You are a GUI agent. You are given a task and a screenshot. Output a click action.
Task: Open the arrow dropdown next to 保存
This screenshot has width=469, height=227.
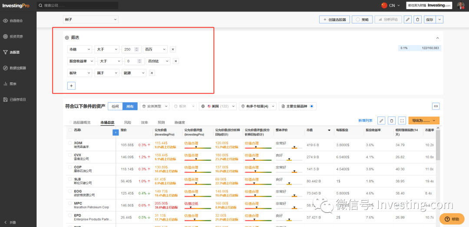(439, 19)
